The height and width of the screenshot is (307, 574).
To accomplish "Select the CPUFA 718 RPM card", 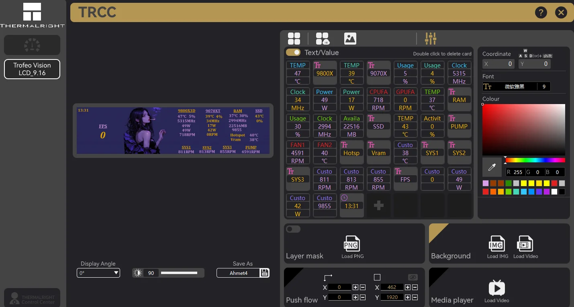I will pos(378,99).
